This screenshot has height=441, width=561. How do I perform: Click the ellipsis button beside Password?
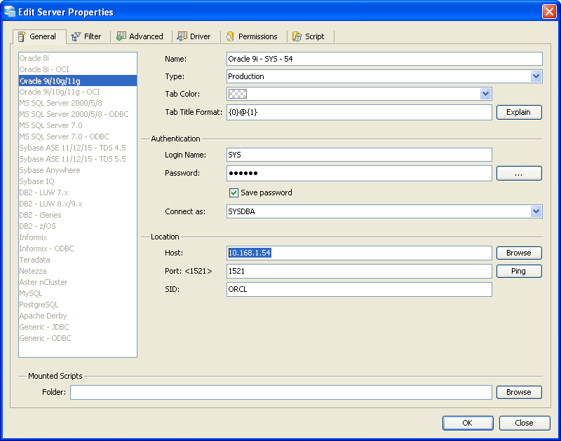(519, 173)
